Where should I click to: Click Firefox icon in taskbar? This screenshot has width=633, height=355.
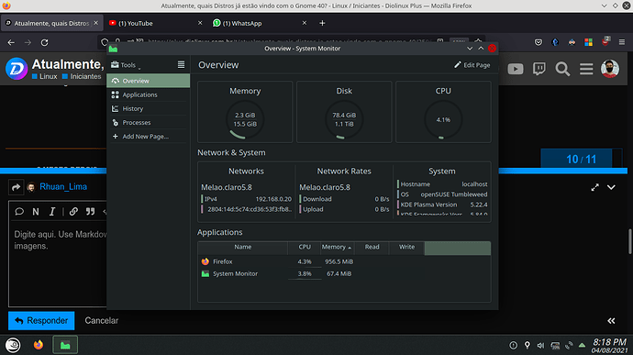[39, 345]
